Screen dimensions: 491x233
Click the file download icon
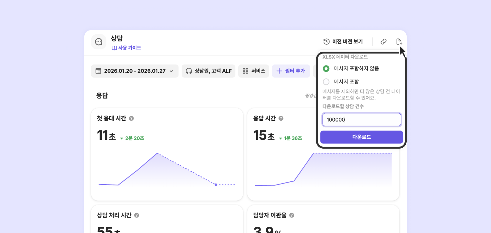pos(399,42)
